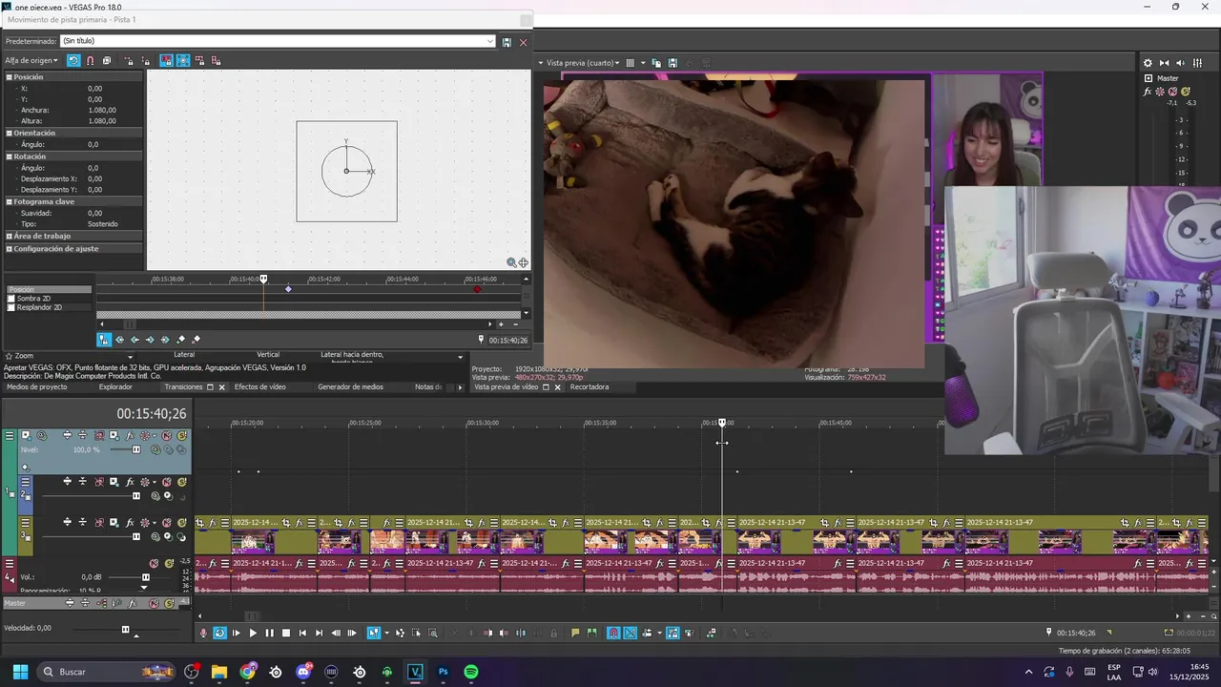Viewport: 1221px width, 687px height.
Task: Go to previous keyframe in track motion
Action: tap(135, 340)
